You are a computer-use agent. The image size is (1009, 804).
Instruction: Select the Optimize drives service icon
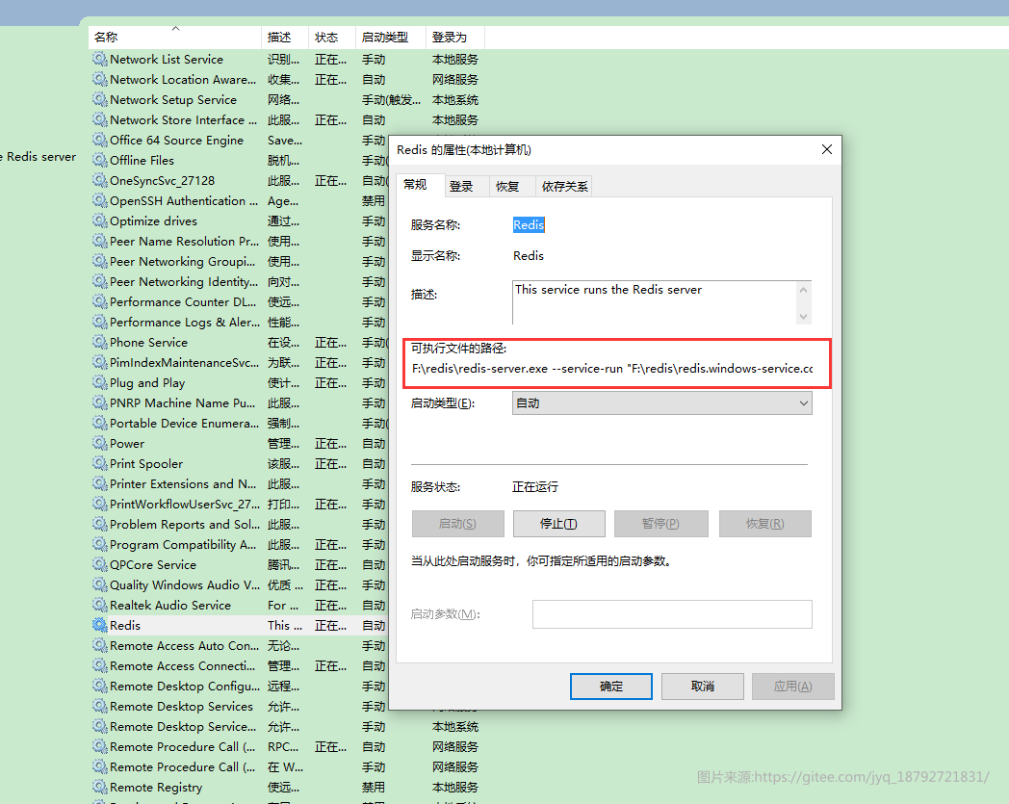[100, 220]
